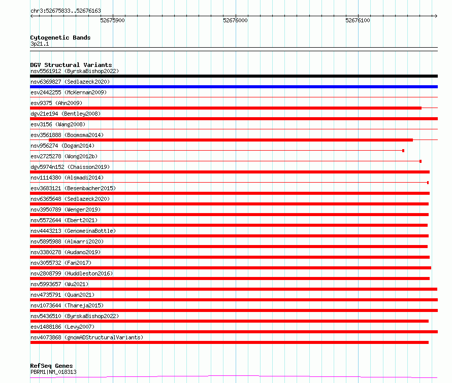The image size is (452, 383).
Task: Open esv2725278 (Wong2012b) label
Action: coord(64,156)
